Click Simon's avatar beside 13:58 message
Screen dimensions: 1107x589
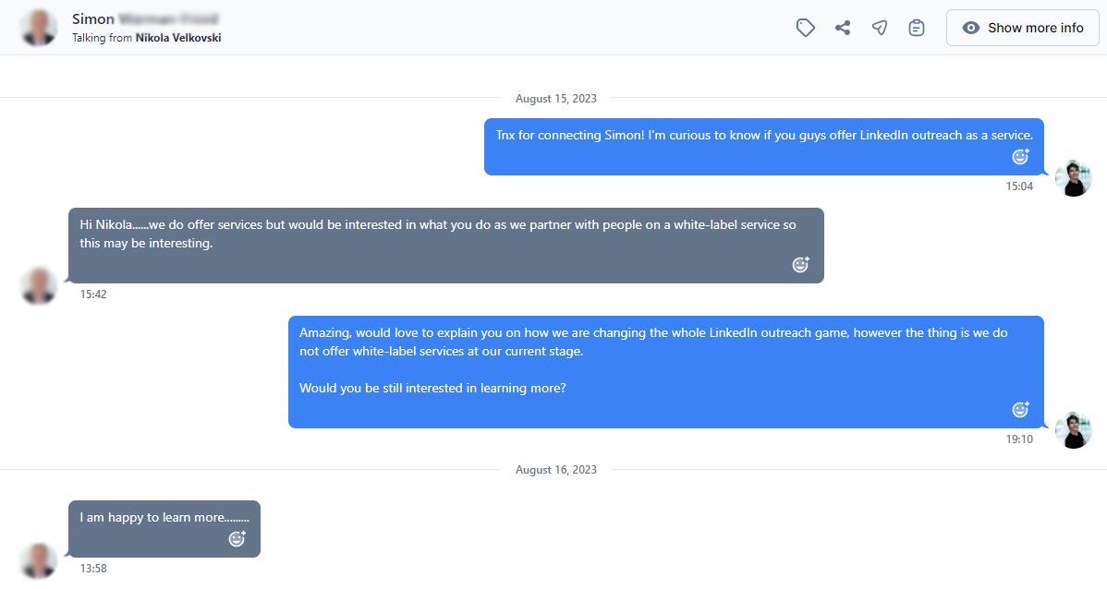[39, 560]
